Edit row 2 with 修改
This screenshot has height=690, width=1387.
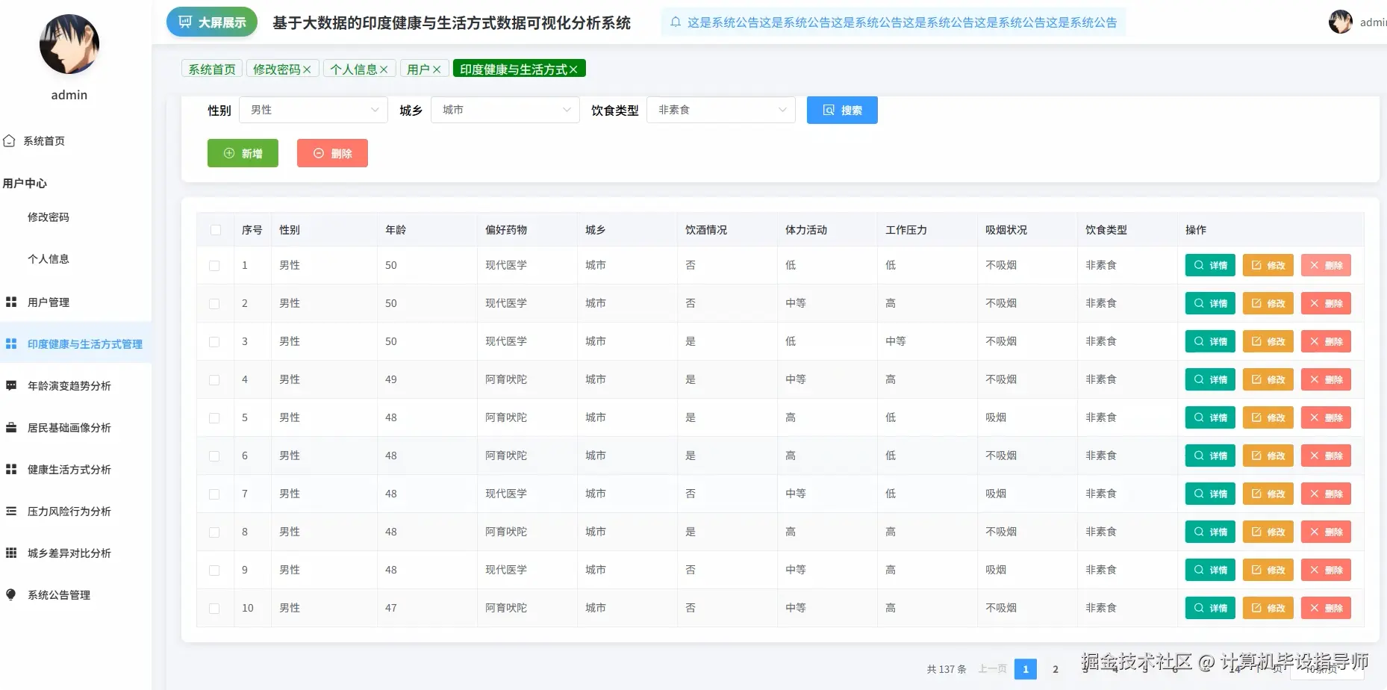pyautogui.click(x=1268, y=303)
